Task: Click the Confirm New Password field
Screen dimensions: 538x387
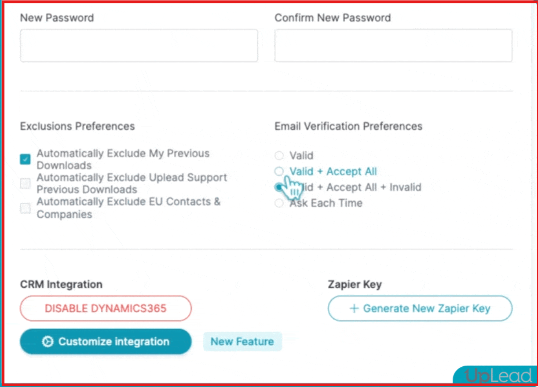Action: click(x=393, y=45)
